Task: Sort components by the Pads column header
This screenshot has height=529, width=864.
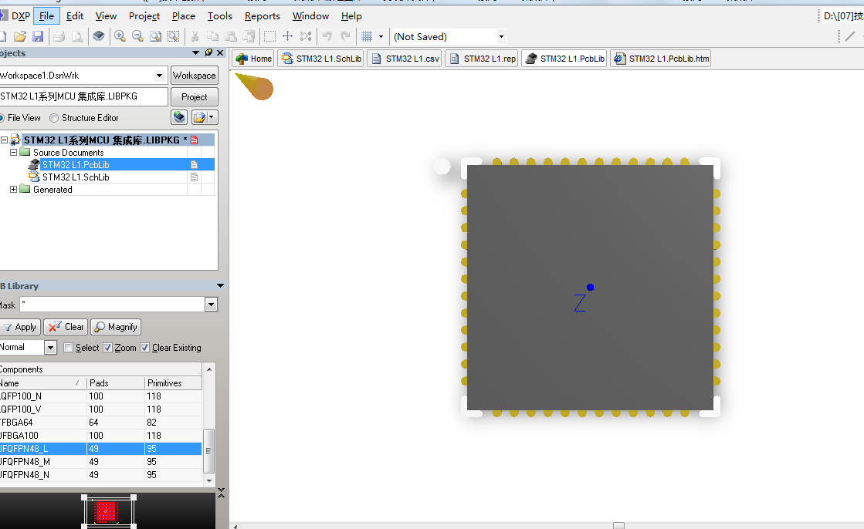Action: [116, 383]
